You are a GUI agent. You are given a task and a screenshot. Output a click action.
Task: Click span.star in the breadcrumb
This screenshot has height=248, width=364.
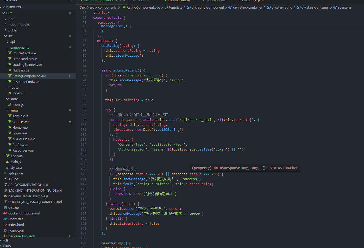tap(344, 7)
